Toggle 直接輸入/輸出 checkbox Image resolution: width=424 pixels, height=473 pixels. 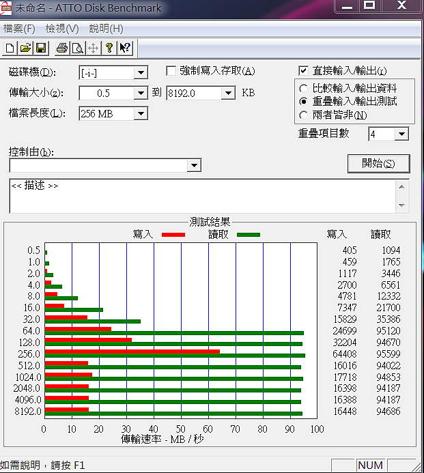click(303, 71)
